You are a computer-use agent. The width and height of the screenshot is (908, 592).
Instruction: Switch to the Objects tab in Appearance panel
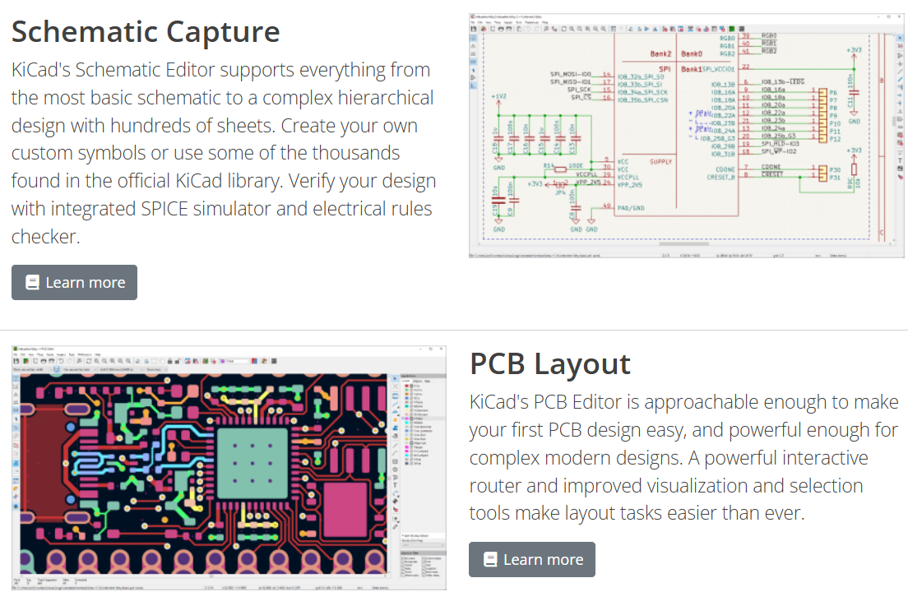tap(418, 381)
